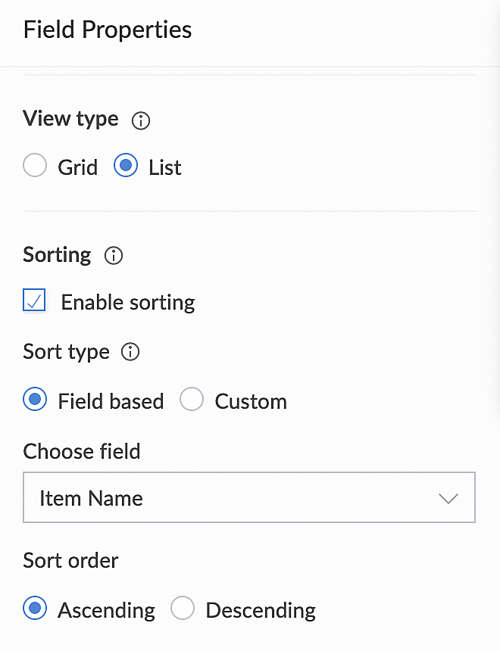Screen dimensions: 500x651
Task: Set sort order to Ascending
Action: point(35,608)
